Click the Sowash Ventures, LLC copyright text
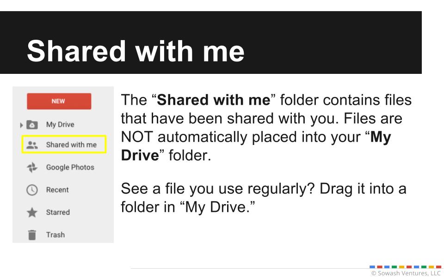Image resolution: width=444 pixels, height=277 pixels. (406, 273)
